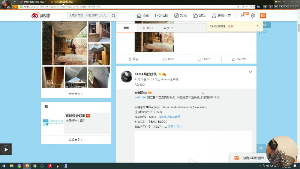Image resolution: width=300 pixels, height=169 pixels.
Task: Expand full text via 展开全文
Action: point(175,127)
